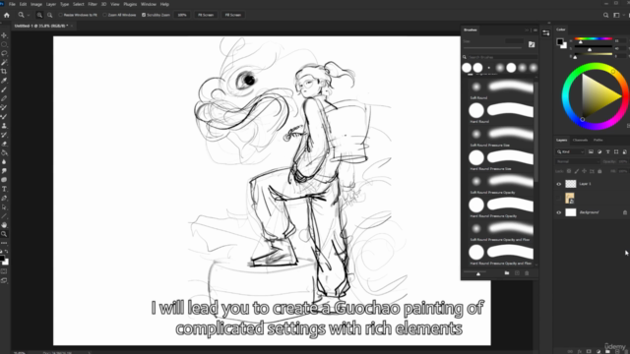
Task: Hide Layer 1 with eye icon
Action: click(558, 184)
